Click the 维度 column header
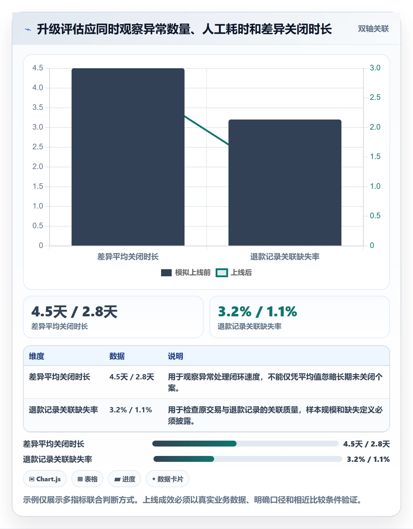 point(37,356)
